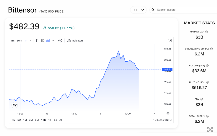Switch to bars chart style
Screen dimensions: 217x136
tap(37, 41)
